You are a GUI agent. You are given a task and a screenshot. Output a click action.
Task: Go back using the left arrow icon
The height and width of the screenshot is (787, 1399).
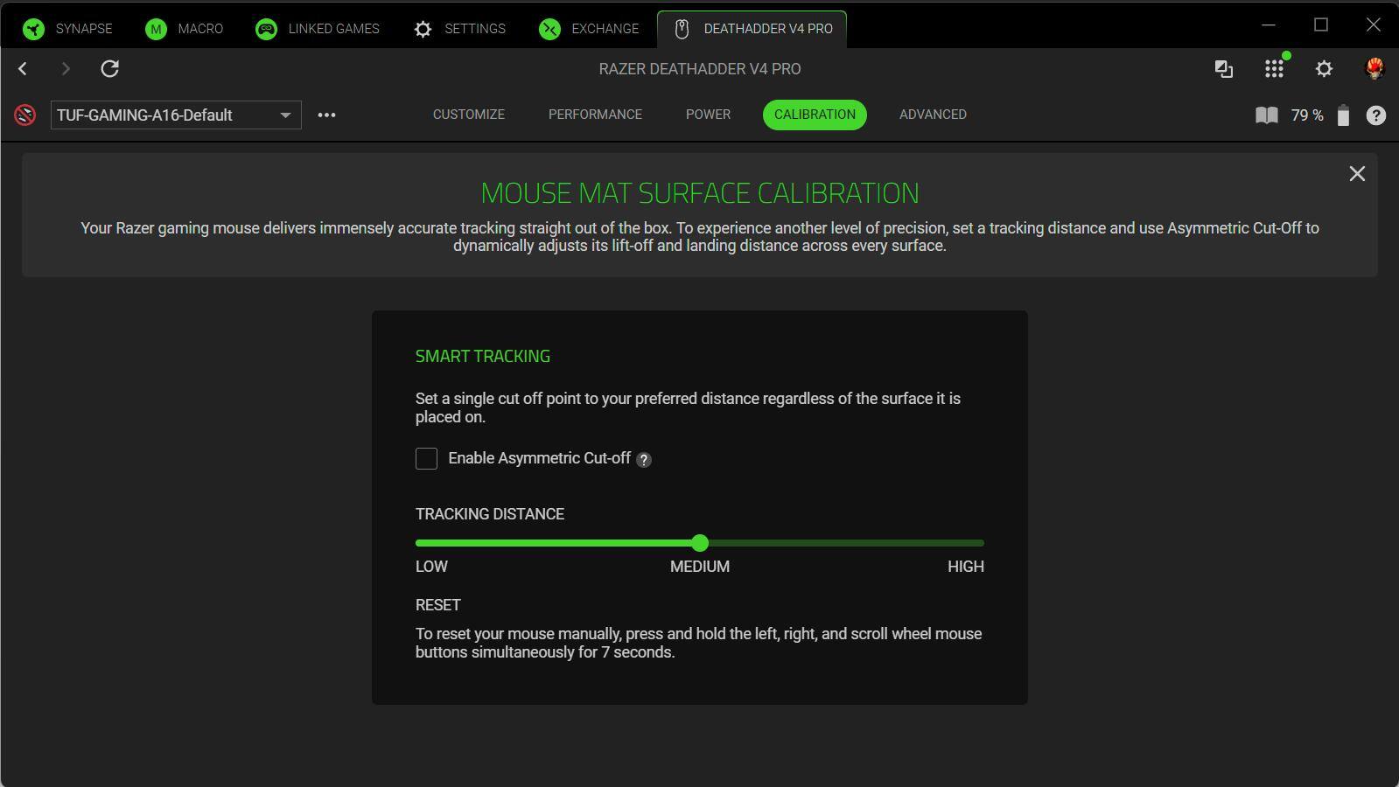coord(23,69)
